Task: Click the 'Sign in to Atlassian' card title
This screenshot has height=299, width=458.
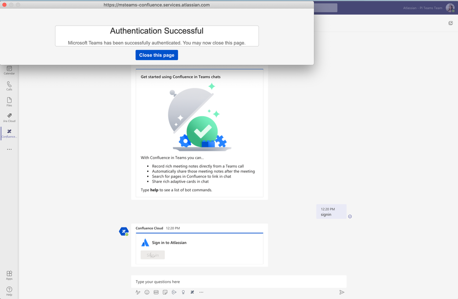Action: click(x=169, y=243)
